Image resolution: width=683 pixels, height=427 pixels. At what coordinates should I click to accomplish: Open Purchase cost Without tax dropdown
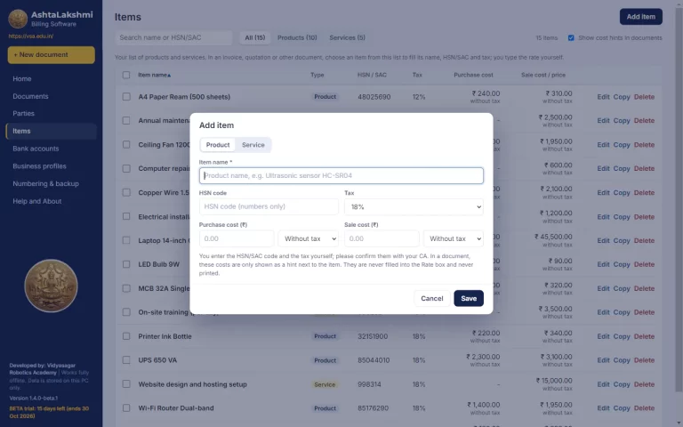click(x=308, y=238)
